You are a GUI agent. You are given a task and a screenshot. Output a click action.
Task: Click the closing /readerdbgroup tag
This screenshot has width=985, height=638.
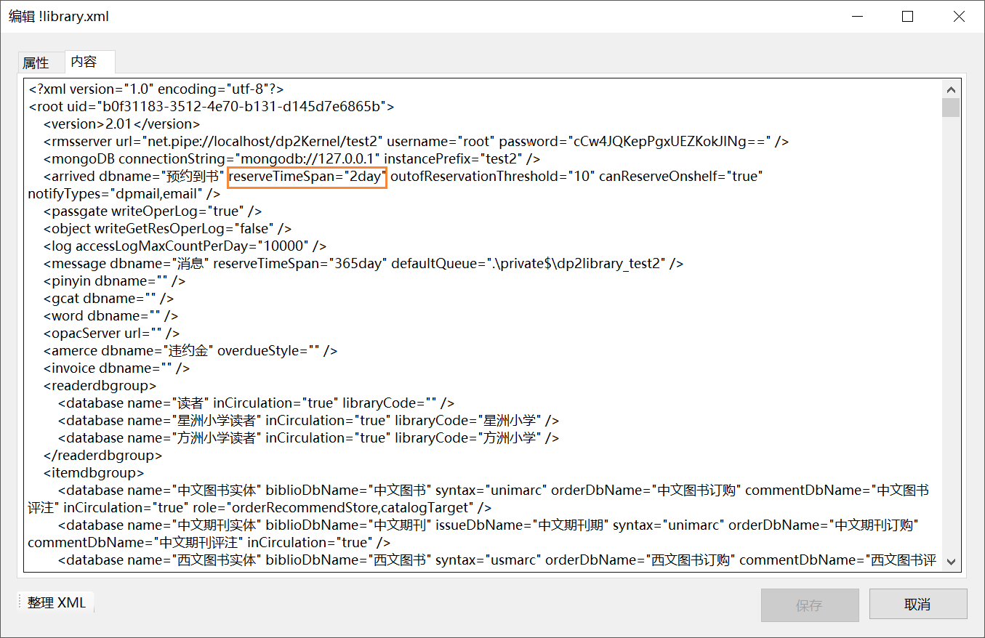pos(102,455)
